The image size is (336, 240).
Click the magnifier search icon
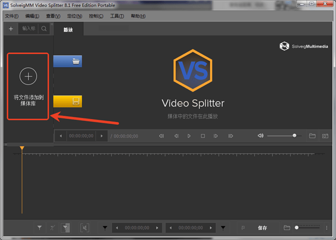pyautogui.click(x=44, y=28)
